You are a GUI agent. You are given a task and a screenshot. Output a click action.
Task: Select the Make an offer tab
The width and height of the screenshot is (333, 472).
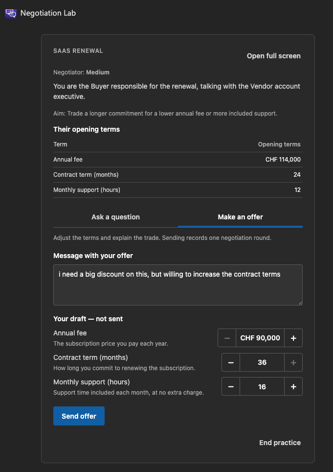pos(240,217)
